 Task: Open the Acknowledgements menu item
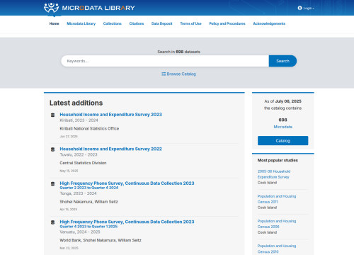pyautogui.click(x=269, y=23)
